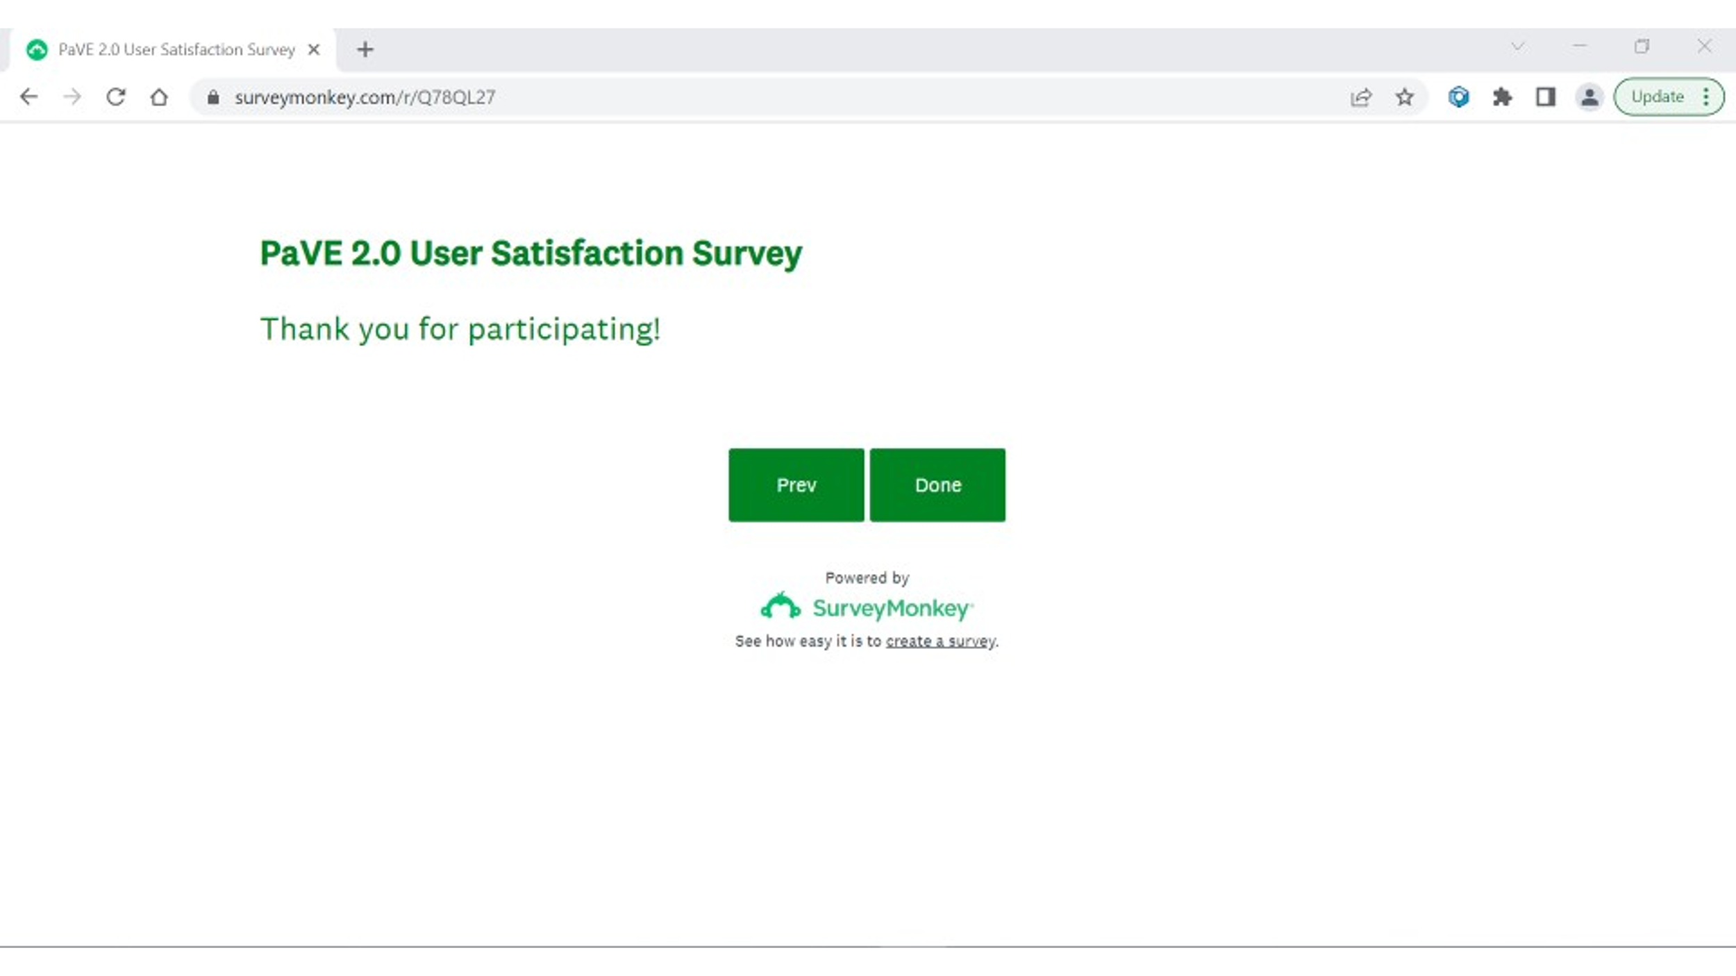
Task: Reload the survey page
Action: (x=116, y=96)
